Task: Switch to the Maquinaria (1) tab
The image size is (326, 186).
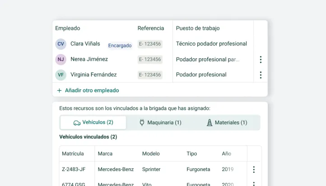Action: (x=160, y=123)
